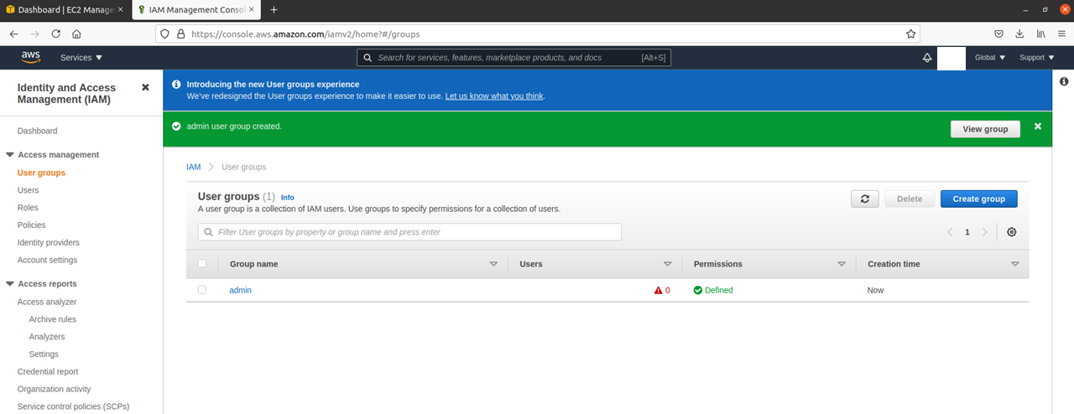Open Service control policies (SCPs)

74,407
